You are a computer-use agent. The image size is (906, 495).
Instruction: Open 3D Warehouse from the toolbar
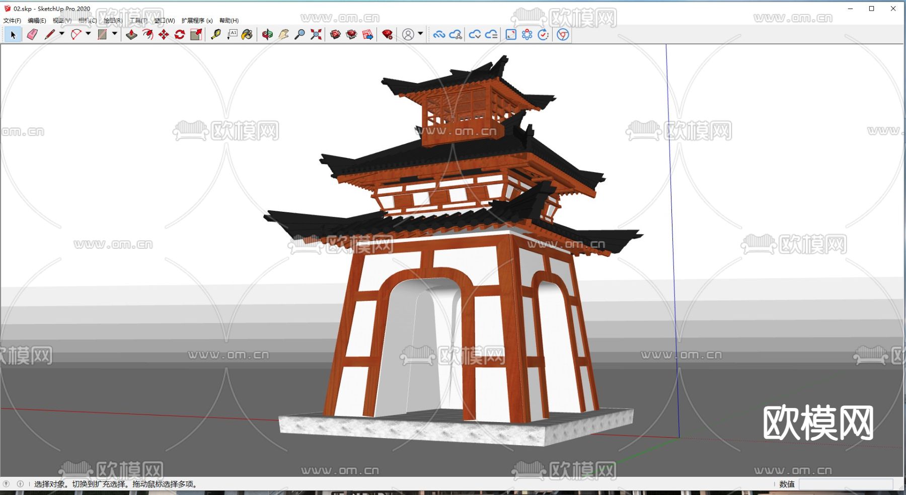[x=336, y=34]
